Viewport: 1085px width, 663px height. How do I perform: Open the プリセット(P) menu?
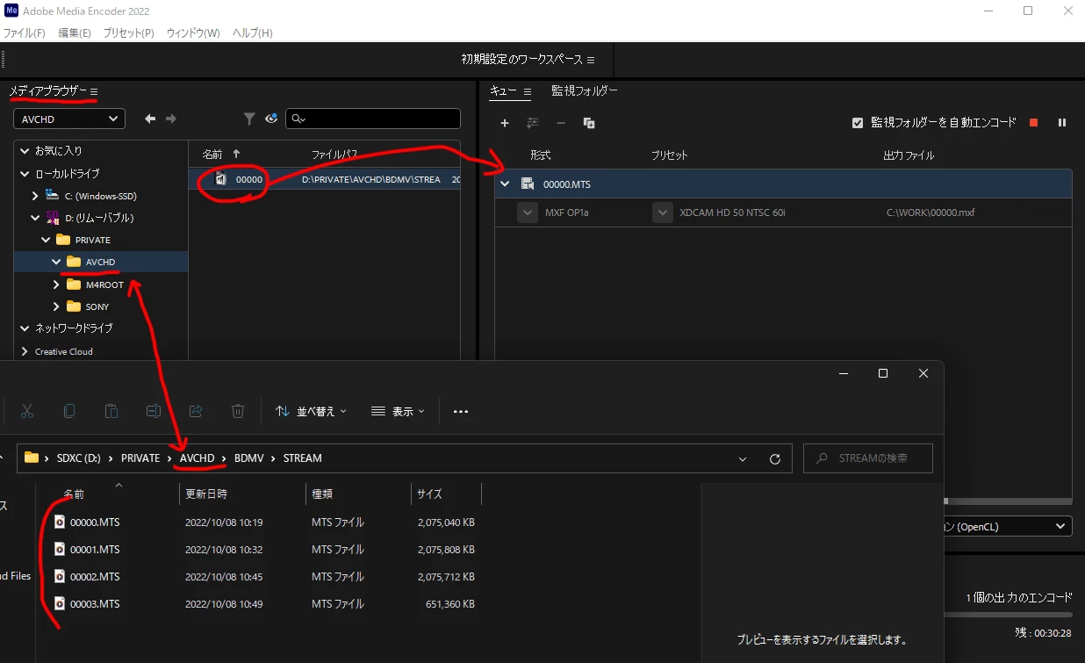pyautogui.click(x=128, y=32)
